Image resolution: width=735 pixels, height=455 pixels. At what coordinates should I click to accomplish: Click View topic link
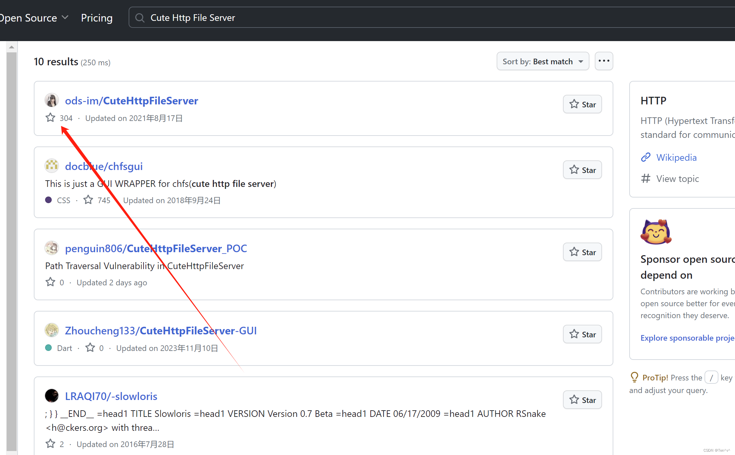[x=678, y=179]
